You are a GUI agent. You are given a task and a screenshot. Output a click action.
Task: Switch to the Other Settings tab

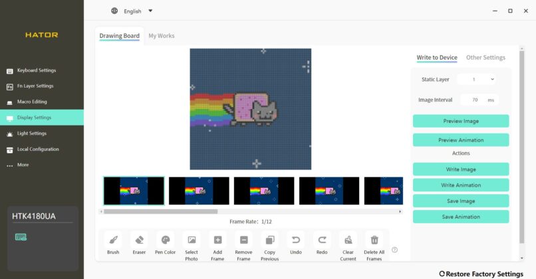pyautogui.click(x=485, y=58)
